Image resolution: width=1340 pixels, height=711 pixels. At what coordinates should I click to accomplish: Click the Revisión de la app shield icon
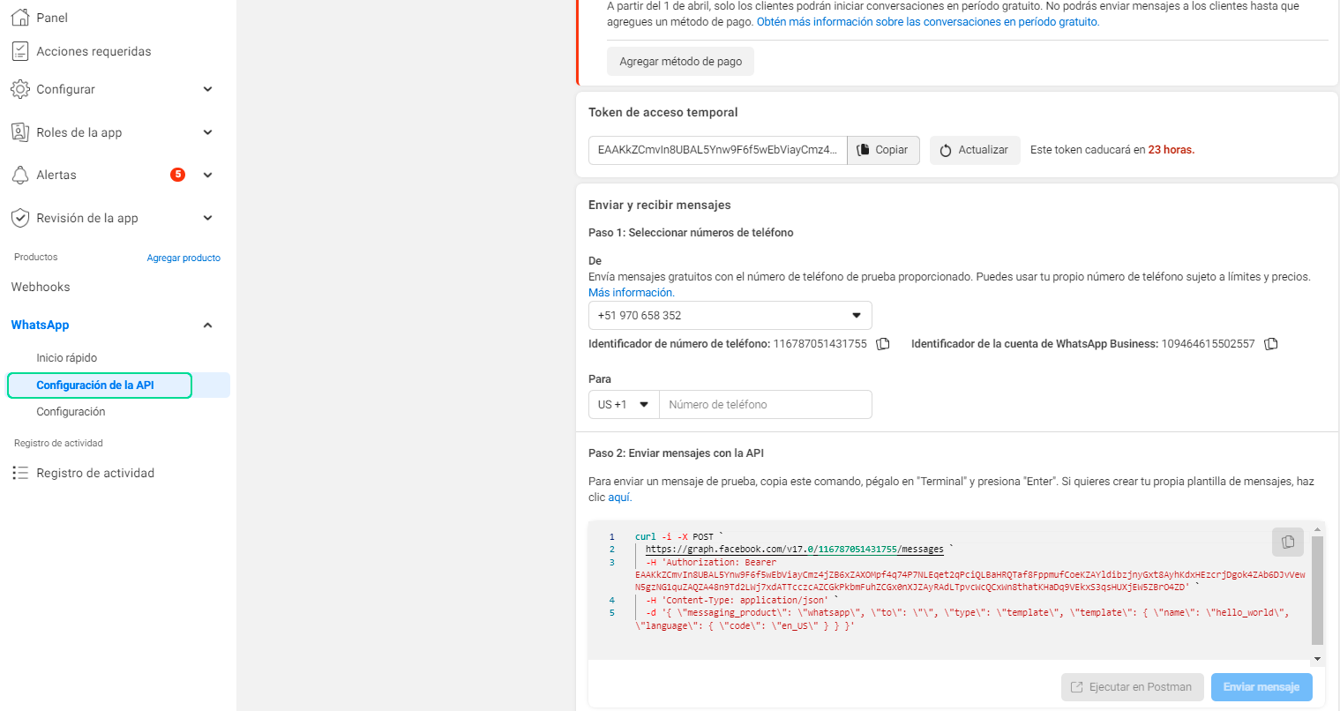pyautogui.click(x=19, y=218)
